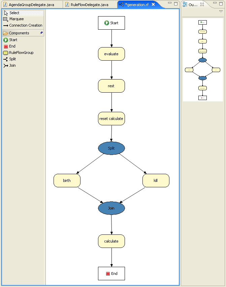Pick the Split component in palette
The height and width of the screenshot is (287, 226).
click(10, 59)
